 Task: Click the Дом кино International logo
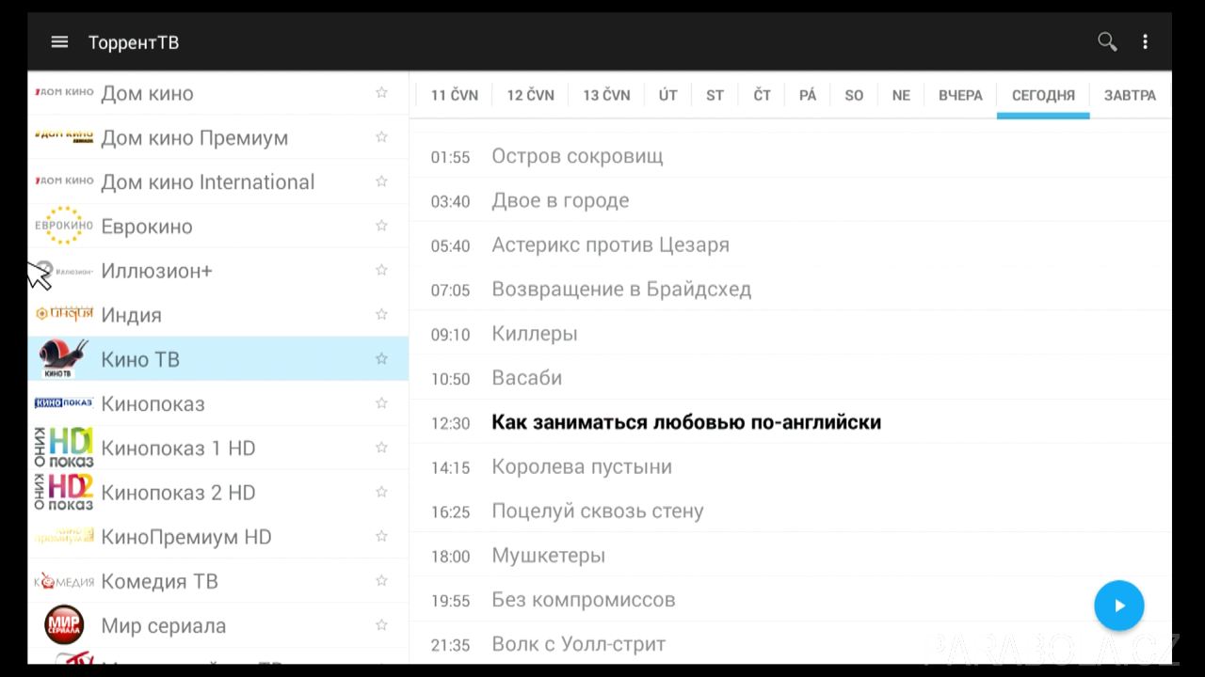(x=64, y=181)
